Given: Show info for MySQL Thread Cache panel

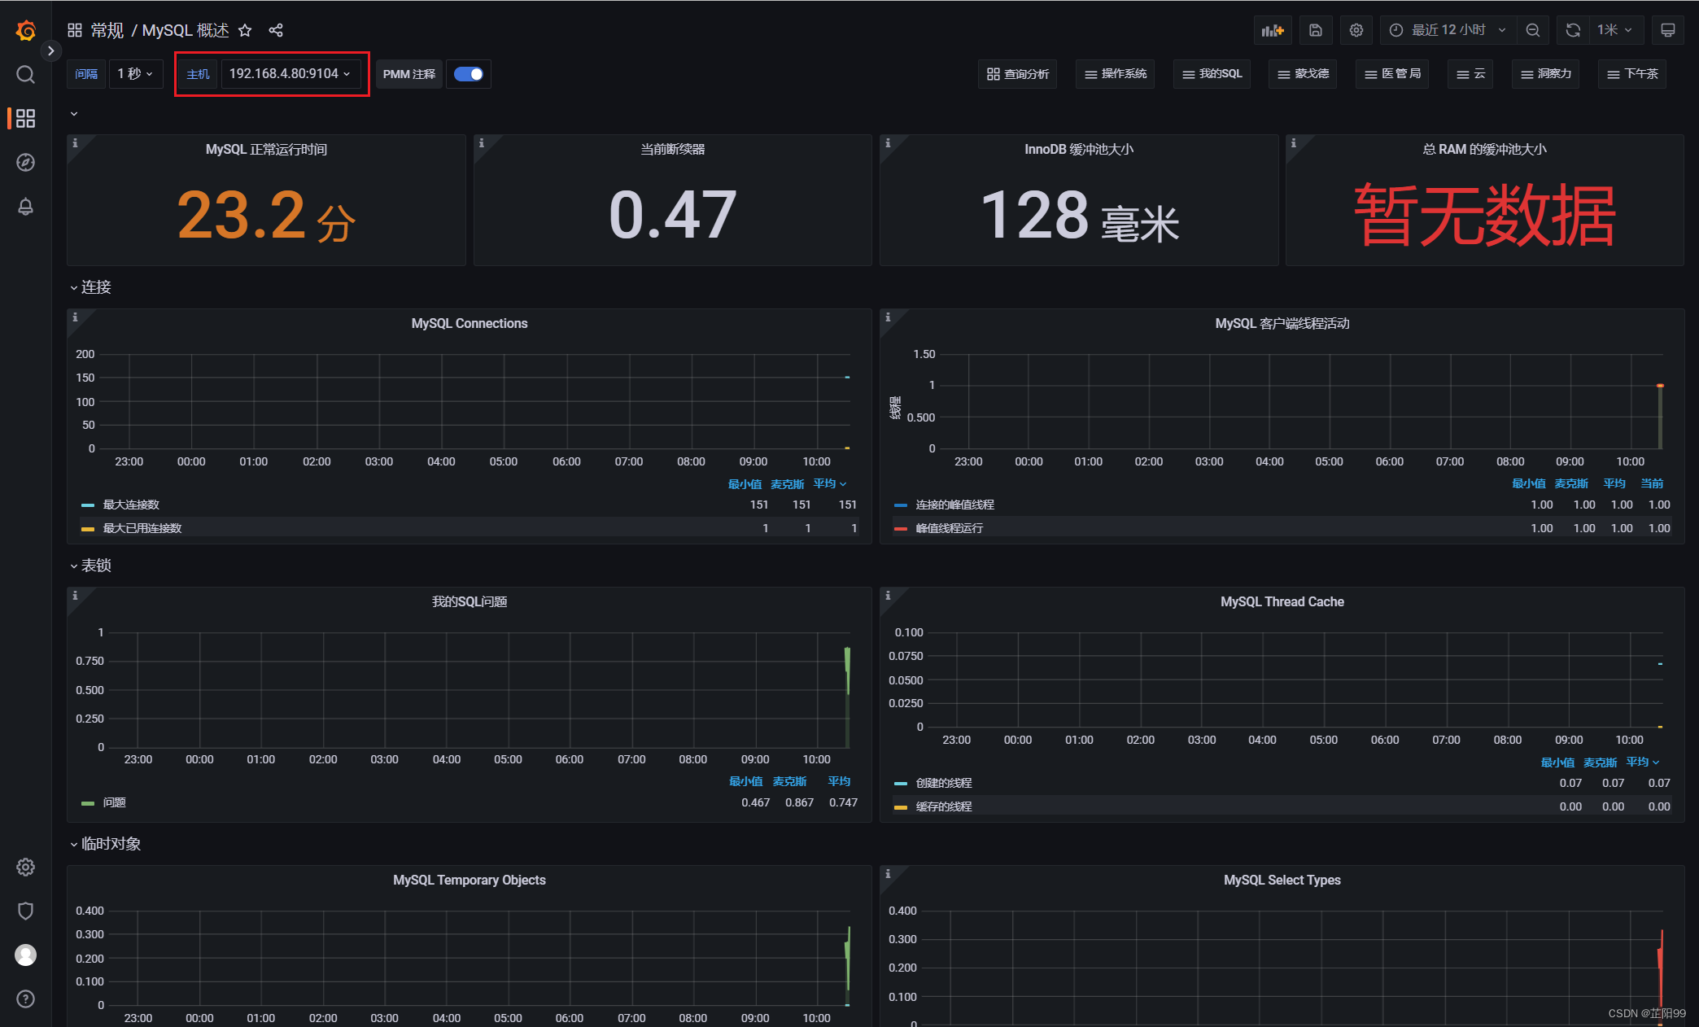Looking at the screenshot, I should click(888, 596).
